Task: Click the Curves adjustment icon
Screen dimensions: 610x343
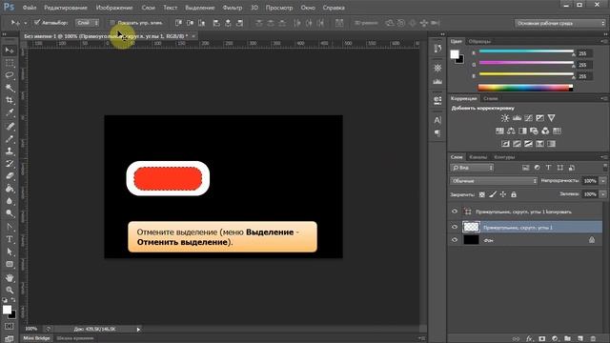Action: pyautogui.click(x=528, y=118)
